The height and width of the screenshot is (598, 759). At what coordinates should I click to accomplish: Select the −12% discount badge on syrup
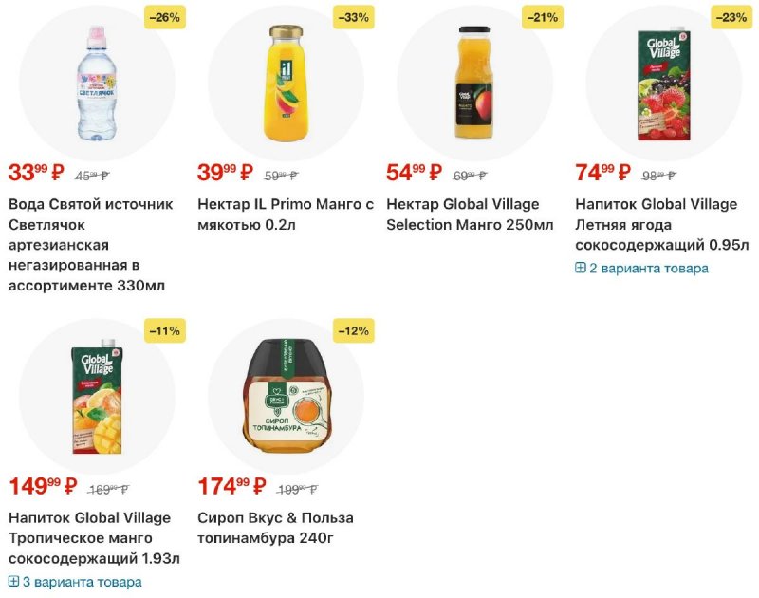(x=352, y=330)
